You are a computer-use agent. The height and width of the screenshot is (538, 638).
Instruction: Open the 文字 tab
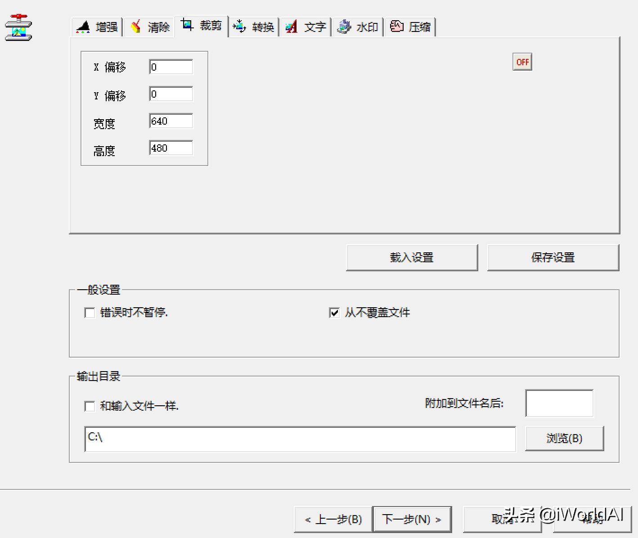(x=306, y=27)
